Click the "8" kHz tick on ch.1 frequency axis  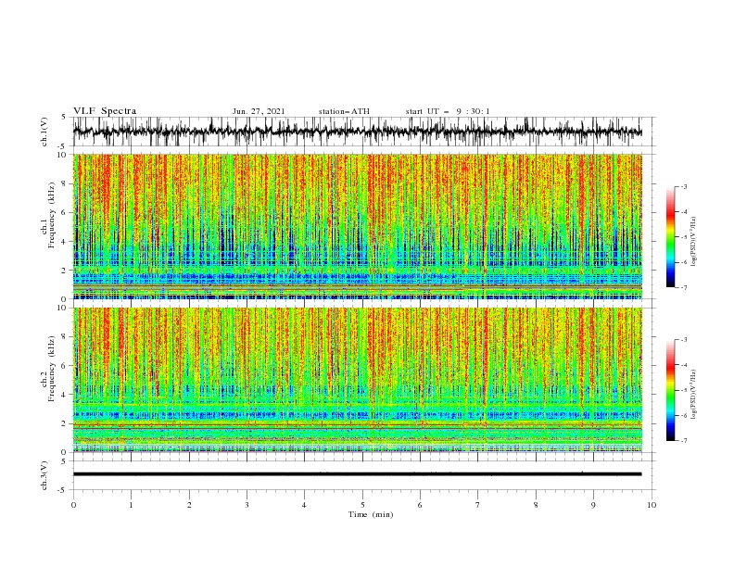tap(66, 183)
